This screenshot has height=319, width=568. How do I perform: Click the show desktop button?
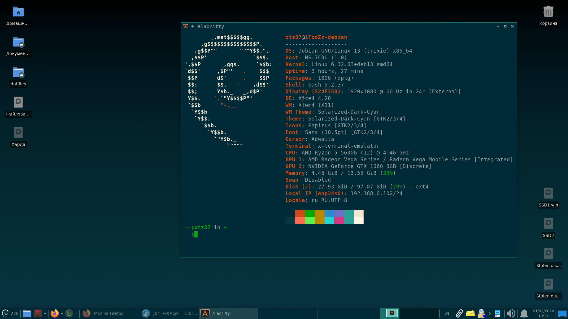[x=562, y=313]
